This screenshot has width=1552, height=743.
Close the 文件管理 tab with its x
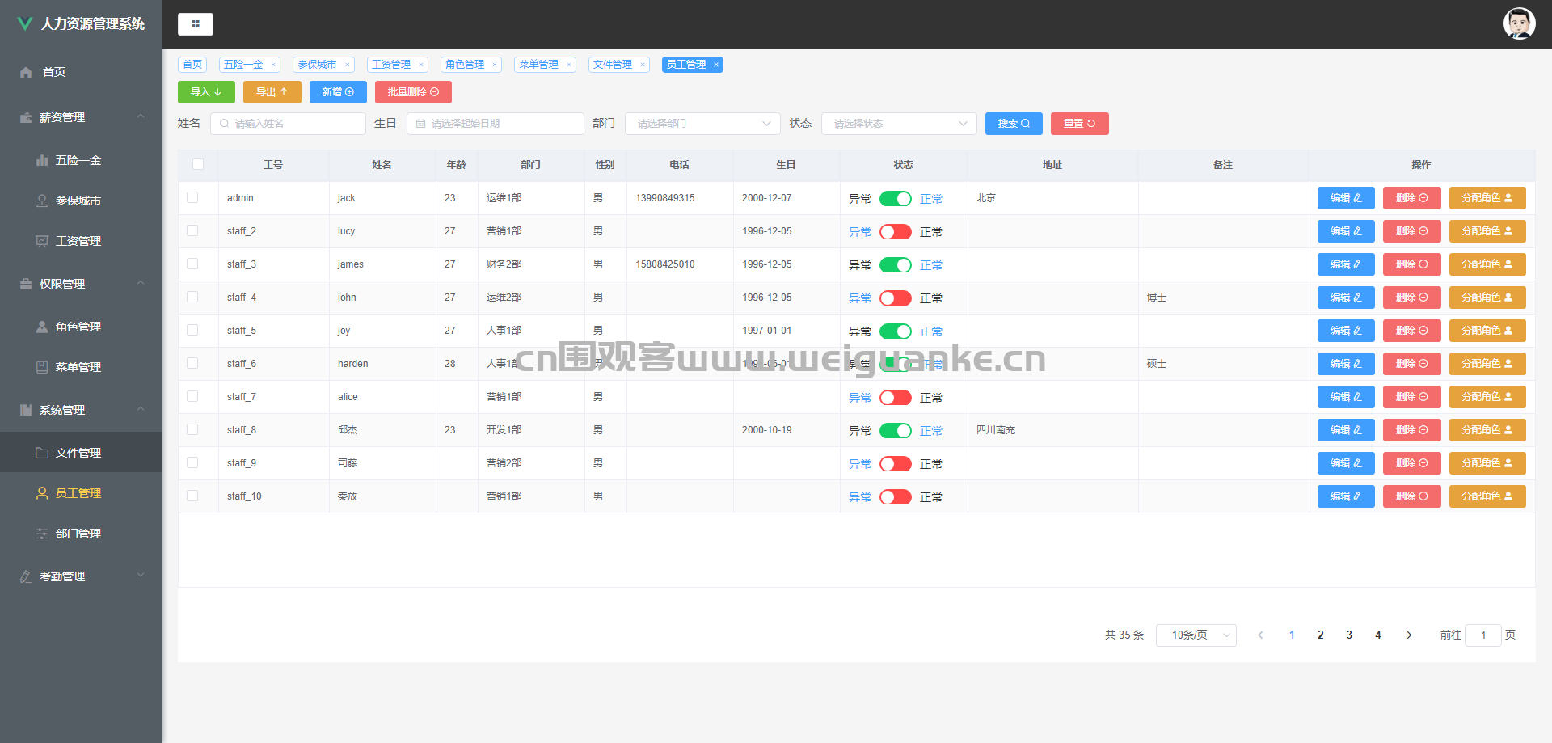[643, 65]
